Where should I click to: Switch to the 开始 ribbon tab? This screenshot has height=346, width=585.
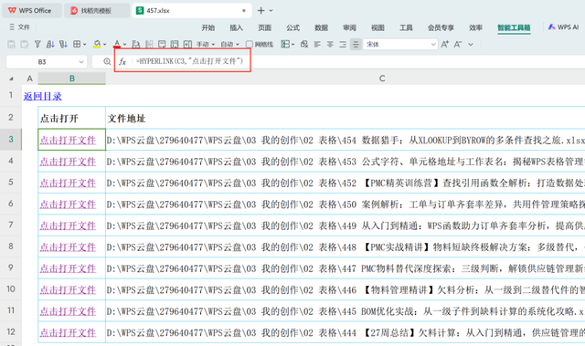(x=208, y=27)
